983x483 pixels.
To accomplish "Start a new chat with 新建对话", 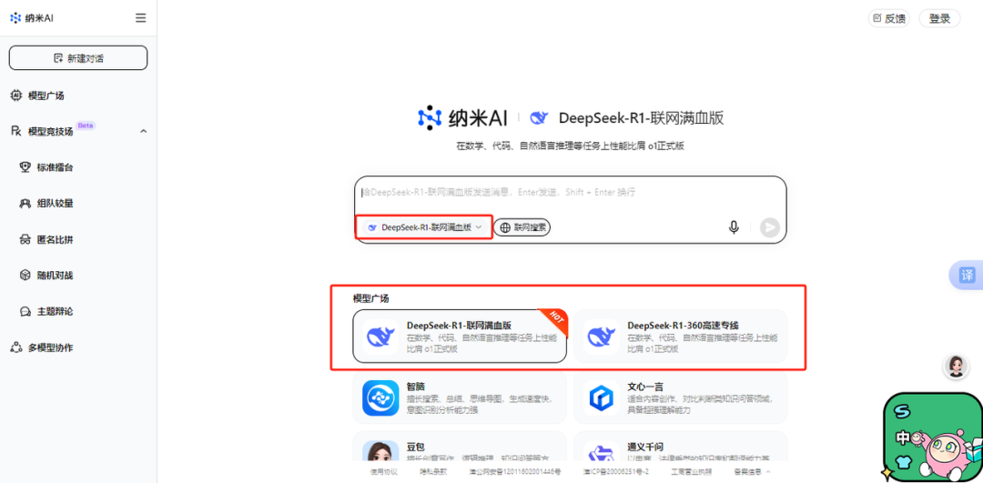I will [78, 57].
